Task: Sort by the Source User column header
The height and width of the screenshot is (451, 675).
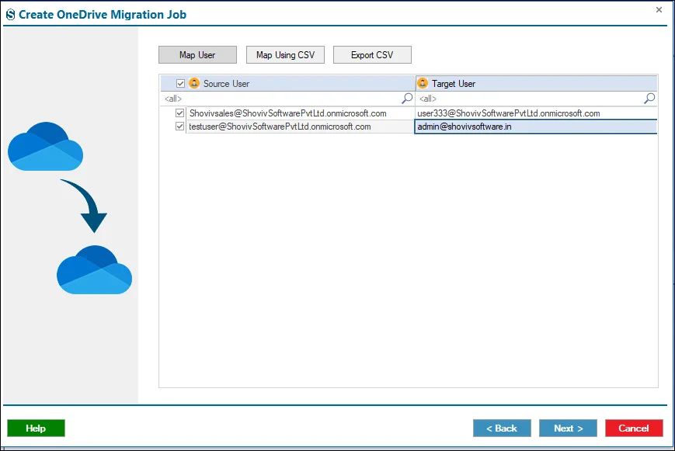Action: coord(288,84)
